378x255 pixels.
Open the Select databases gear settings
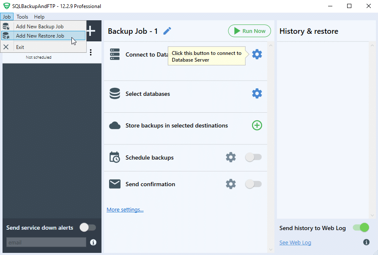[257, 93]
